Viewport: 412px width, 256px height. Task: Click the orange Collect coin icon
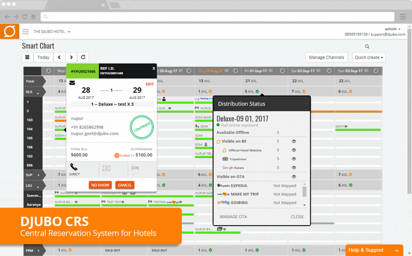coord(117,155)
